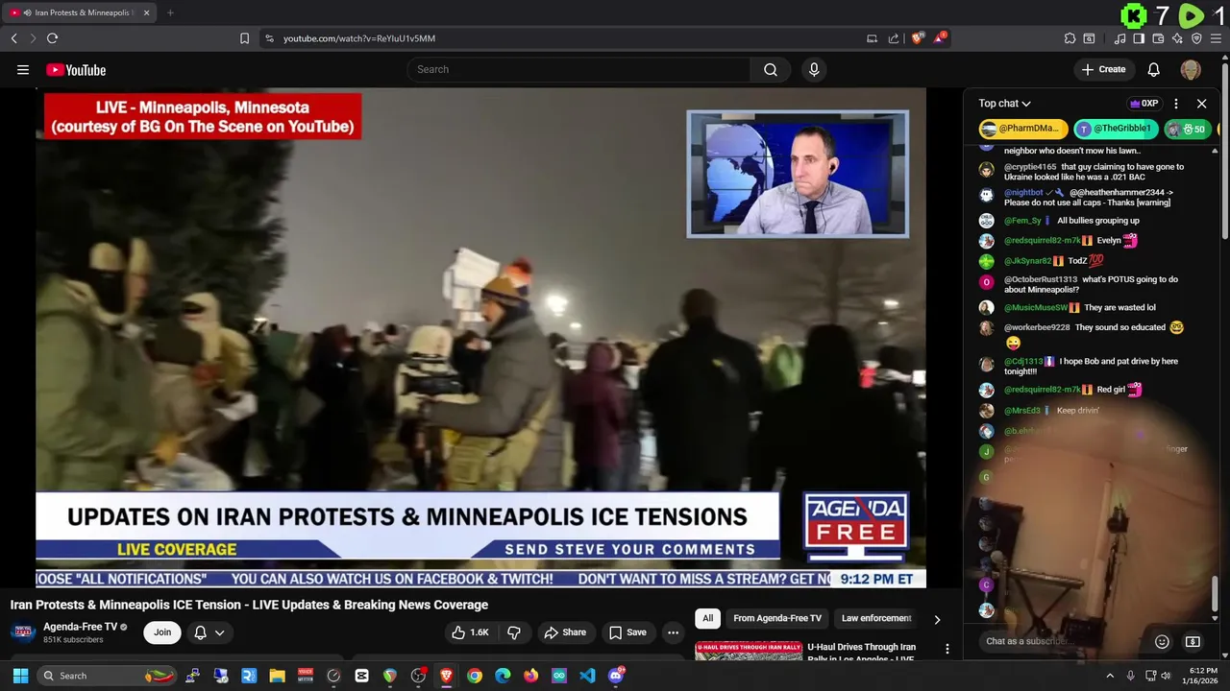1230x691 pixels.
Task: Open the chat emoji picker
Action: [x=1162, y=641]
